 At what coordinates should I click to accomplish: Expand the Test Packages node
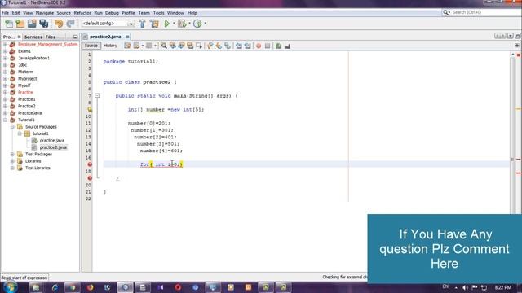point(12,154)
